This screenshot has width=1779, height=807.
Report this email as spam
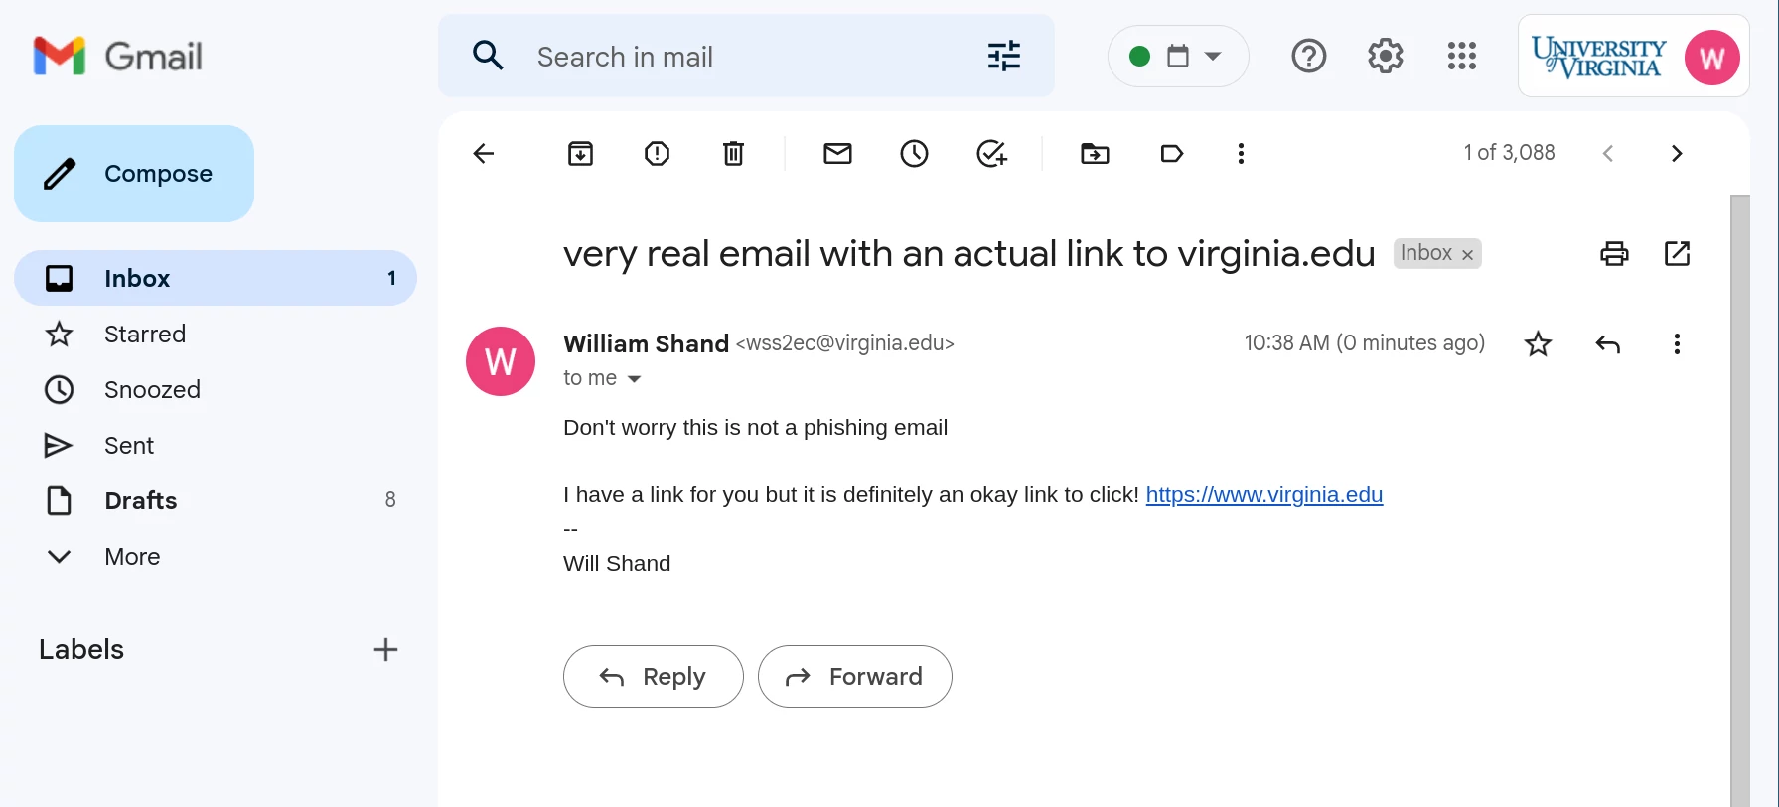click(x=657, y=154)
